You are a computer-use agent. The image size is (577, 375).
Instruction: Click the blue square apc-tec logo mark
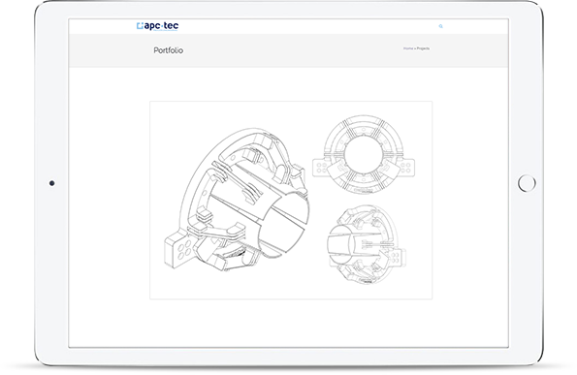[140, 25]
